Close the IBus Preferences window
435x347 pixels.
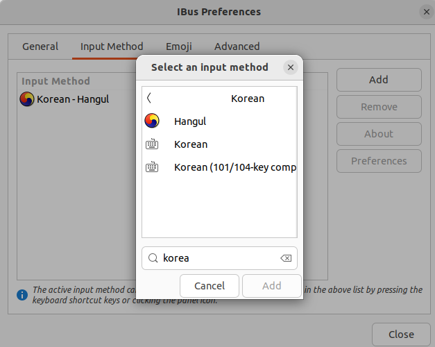[x=427, y=12]
